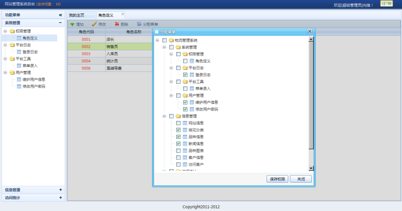The width and height of the screenshot is (402, 211).
Task: Click the 维护用户信息 grid icon in the left sidebar
Action: (19, 79)
